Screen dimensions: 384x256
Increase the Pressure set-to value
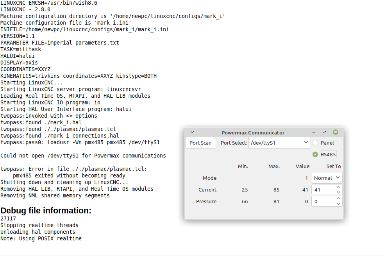(338, 199)
